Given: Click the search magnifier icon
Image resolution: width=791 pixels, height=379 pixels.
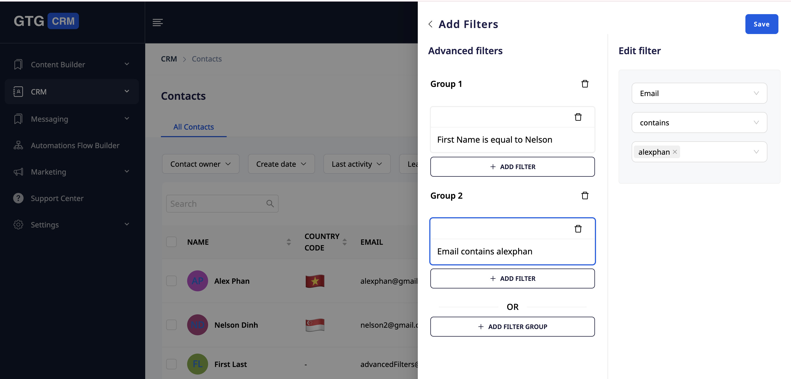Looking at the screenshot, I should point(270,203).
